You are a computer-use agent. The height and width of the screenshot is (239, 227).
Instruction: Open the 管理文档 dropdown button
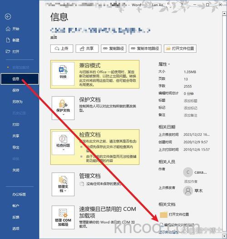63,184
